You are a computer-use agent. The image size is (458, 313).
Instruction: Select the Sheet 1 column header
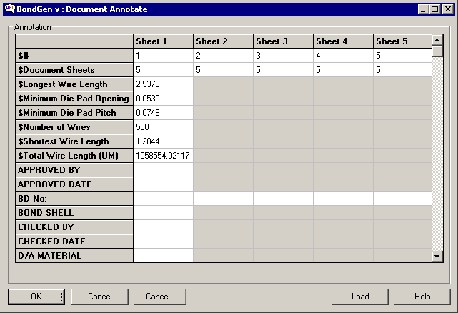tap(164, 41)
